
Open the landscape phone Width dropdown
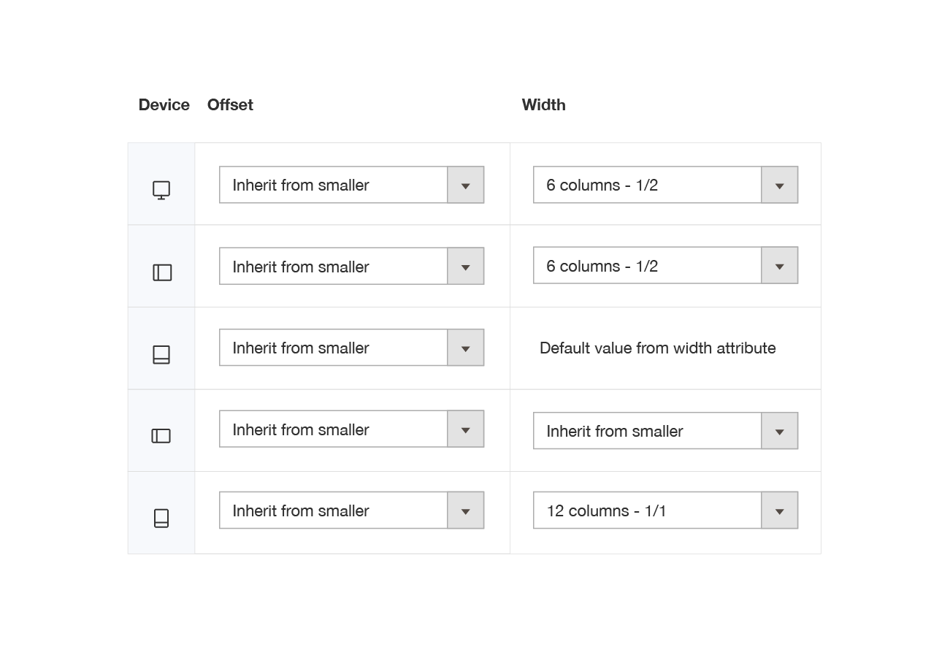647,431
